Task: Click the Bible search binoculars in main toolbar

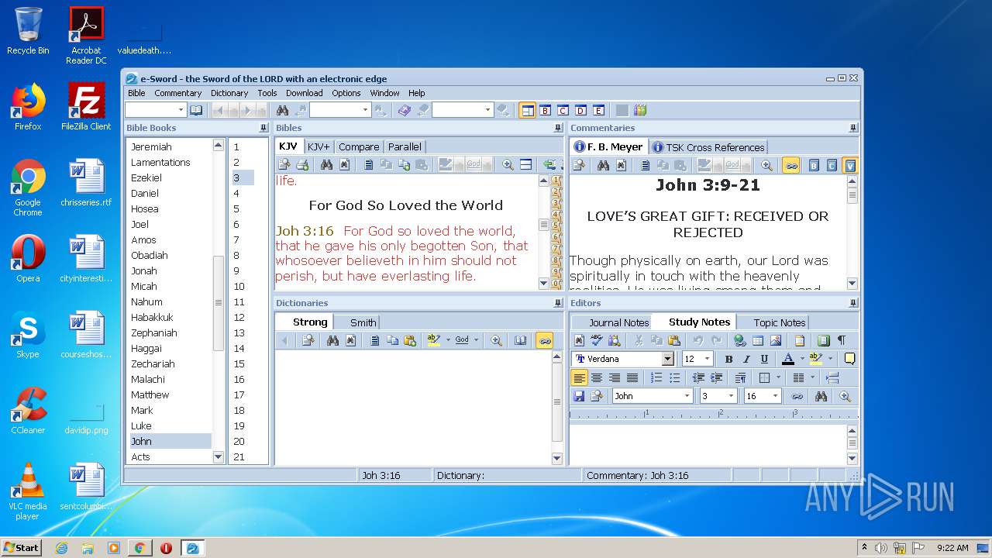Action: click(282, 110)
